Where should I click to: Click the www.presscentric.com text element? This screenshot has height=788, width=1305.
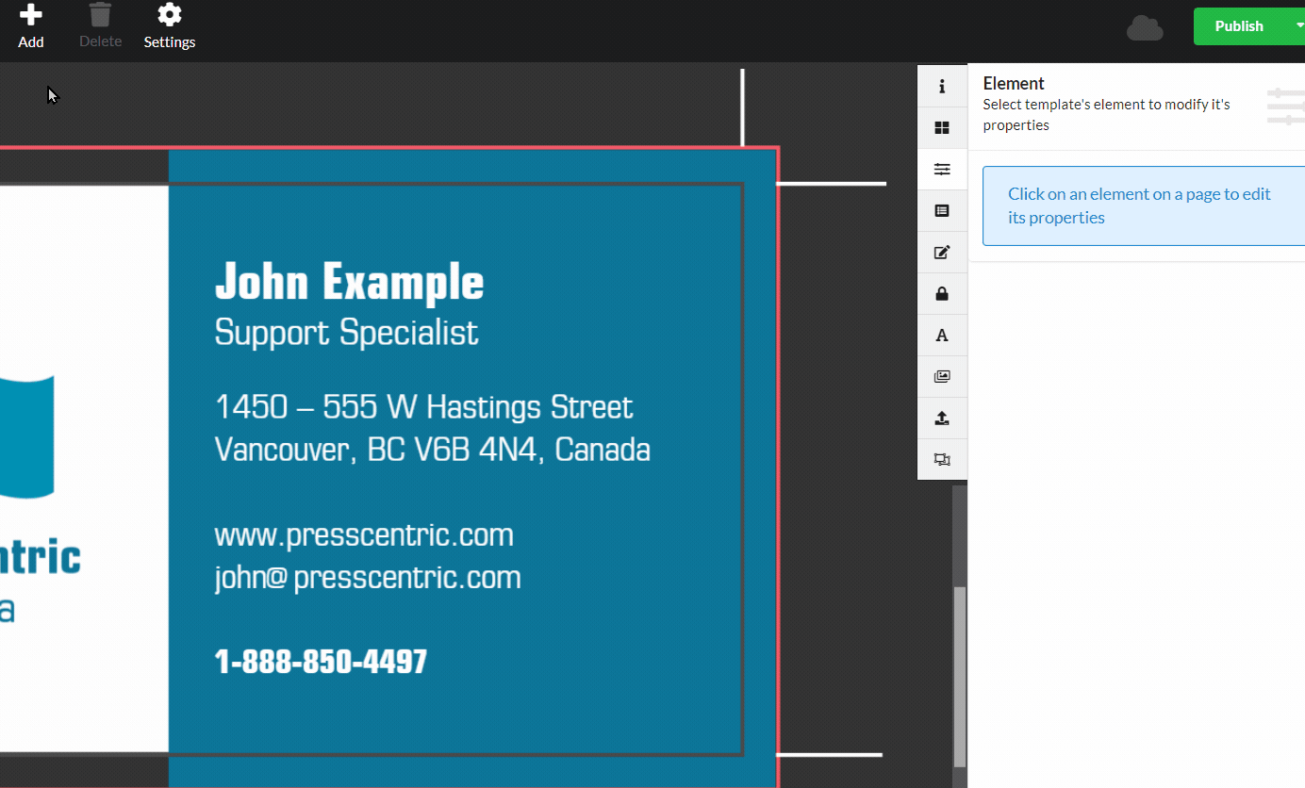point(364,535)
